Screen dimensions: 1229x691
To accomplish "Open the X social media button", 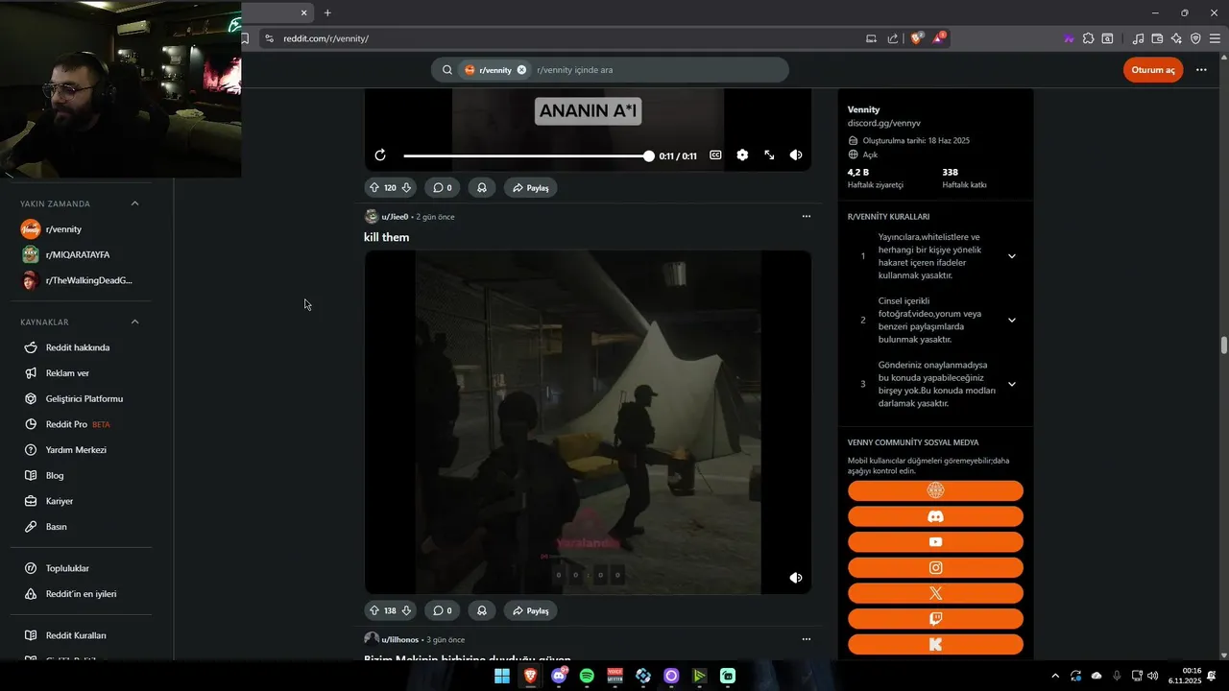I will (x=935, y=593).
